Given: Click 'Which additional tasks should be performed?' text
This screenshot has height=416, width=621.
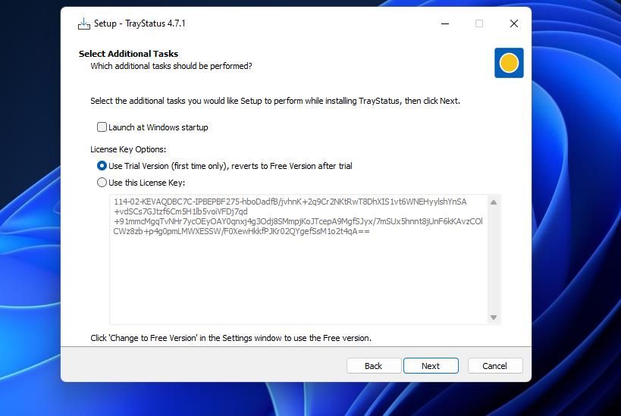Looking at the screenshot, I should 171,66.
